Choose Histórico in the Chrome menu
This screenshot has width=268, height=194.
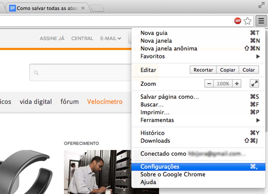152,133
